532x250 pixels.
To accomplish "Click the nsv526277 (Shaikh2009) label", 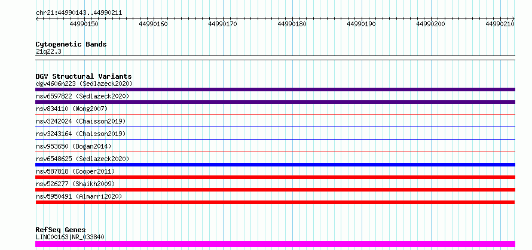I will (x=75, y=184).
